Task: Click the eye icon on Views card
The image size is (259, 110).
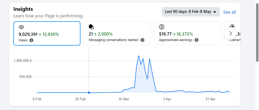Action: click(x=21, y=27)
